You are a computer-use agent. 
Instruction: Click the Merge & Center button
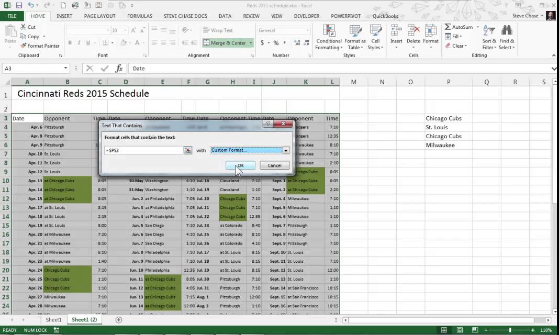[225, 43]
